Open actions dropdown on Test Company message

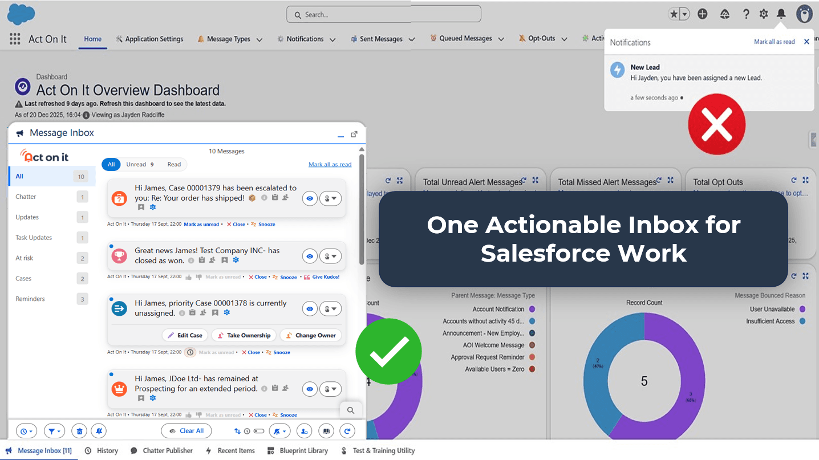pos(330,257)
